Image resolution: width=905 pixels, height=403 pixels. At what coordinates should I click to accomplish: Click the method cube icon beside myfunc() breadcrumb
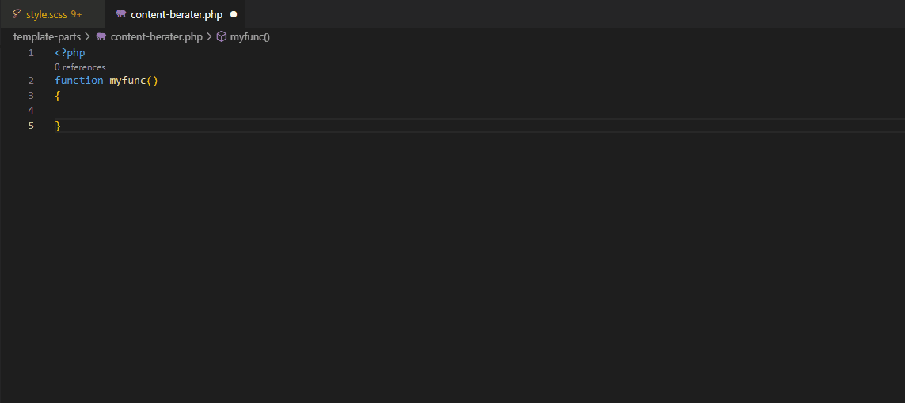(x=222, y=36)
